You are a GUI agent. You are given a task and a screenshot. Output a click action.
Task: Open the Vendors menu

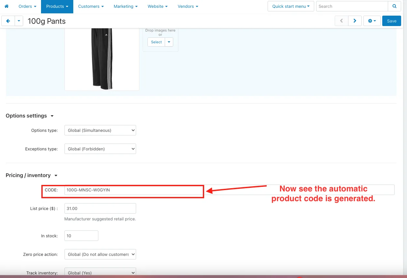(188, 6)
